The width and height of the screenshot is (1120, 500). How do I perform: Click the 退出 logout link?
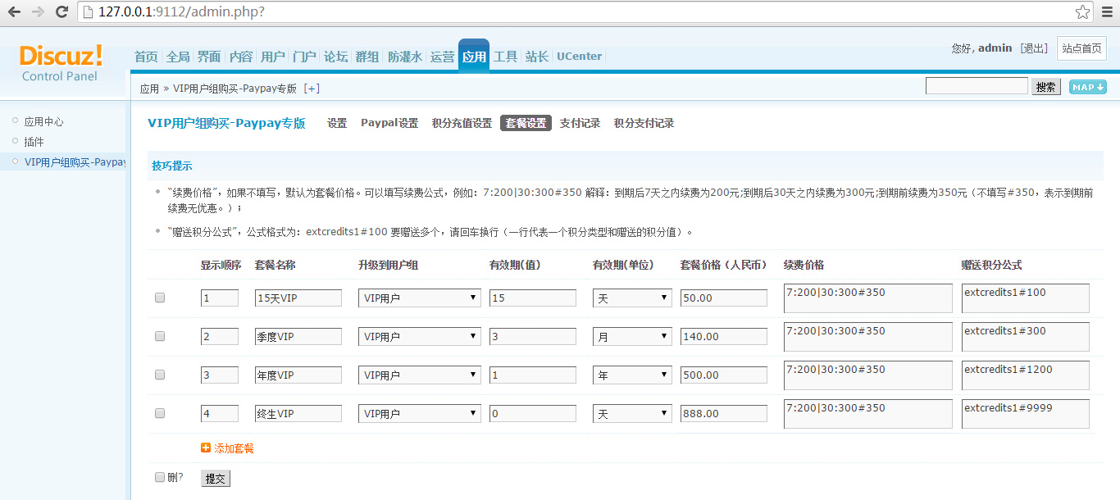click(x=1033, y=48)
